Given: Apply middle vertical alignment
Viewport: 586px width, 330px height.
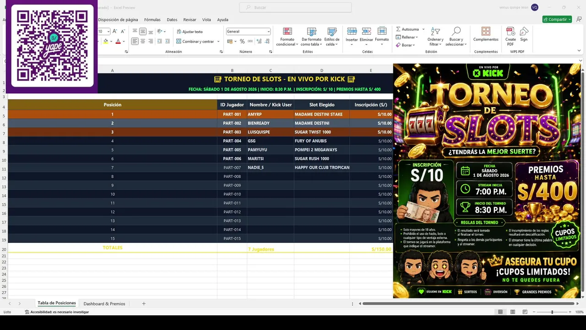Looking at the screenshot, I should [143, 31].
